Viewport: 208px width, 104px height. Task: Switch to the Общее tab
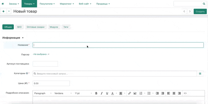pyautogui.click(x=8, y=27)
